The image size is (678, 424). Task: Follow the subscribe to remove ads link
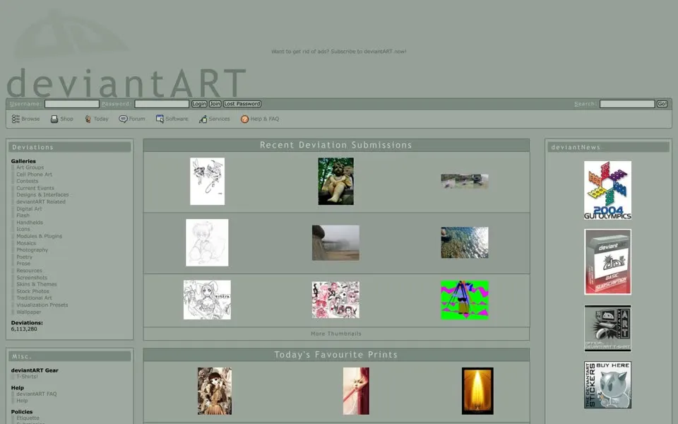(x=338, y=52)
